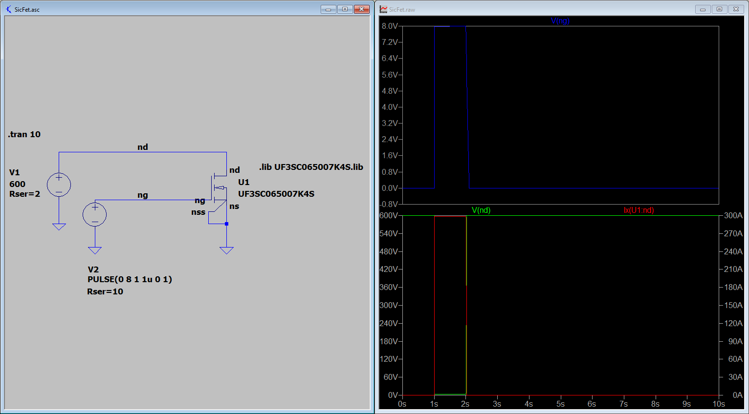
Task: Maximize the SicFet.raw window
Action: tap(719, 9)
